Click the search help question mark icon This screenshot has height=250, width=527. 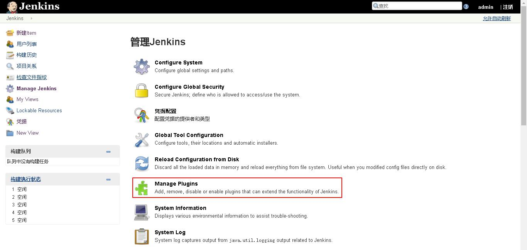click(x=466, y=7)
